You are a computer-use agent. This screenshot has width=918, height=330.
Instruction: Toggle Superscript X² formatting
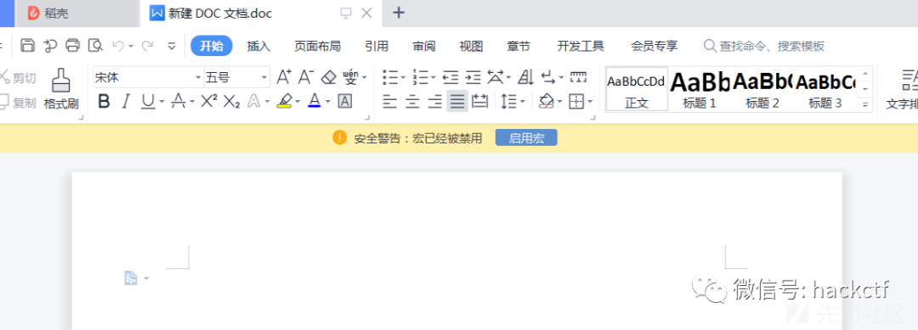tap(209, 102)
